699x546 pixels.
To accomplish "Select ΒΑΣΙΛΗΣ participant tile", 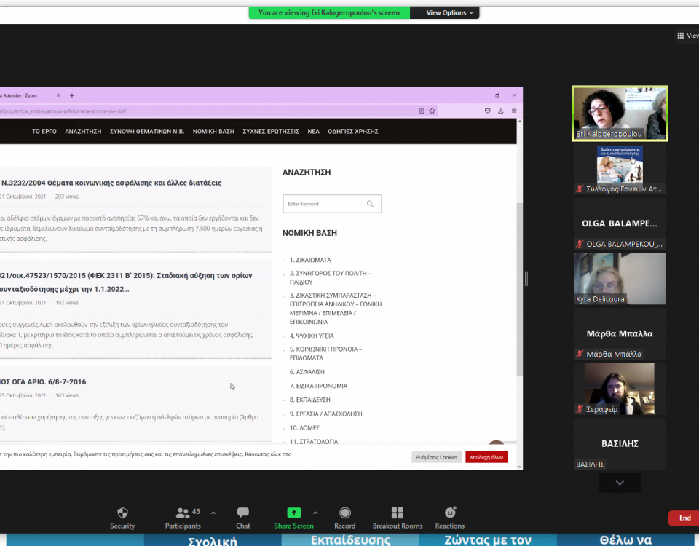I will click(620, 444).
